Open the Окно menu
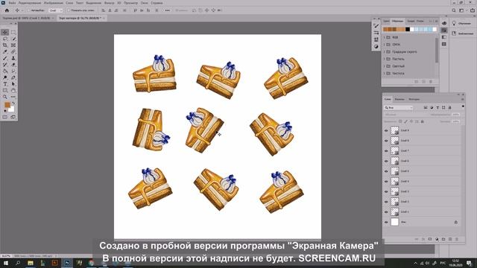The height and width of the screenshot is (268, 477). pyautogui.click(x=144, y=3)
